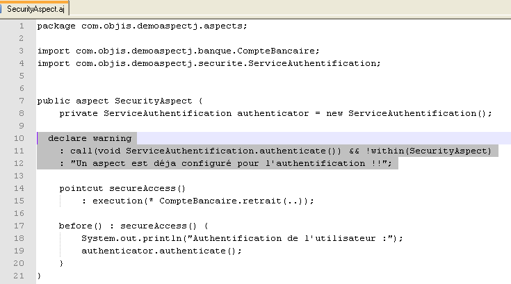
Task: Click line number 14 in the gutter
Action: (x=20, y=188)
